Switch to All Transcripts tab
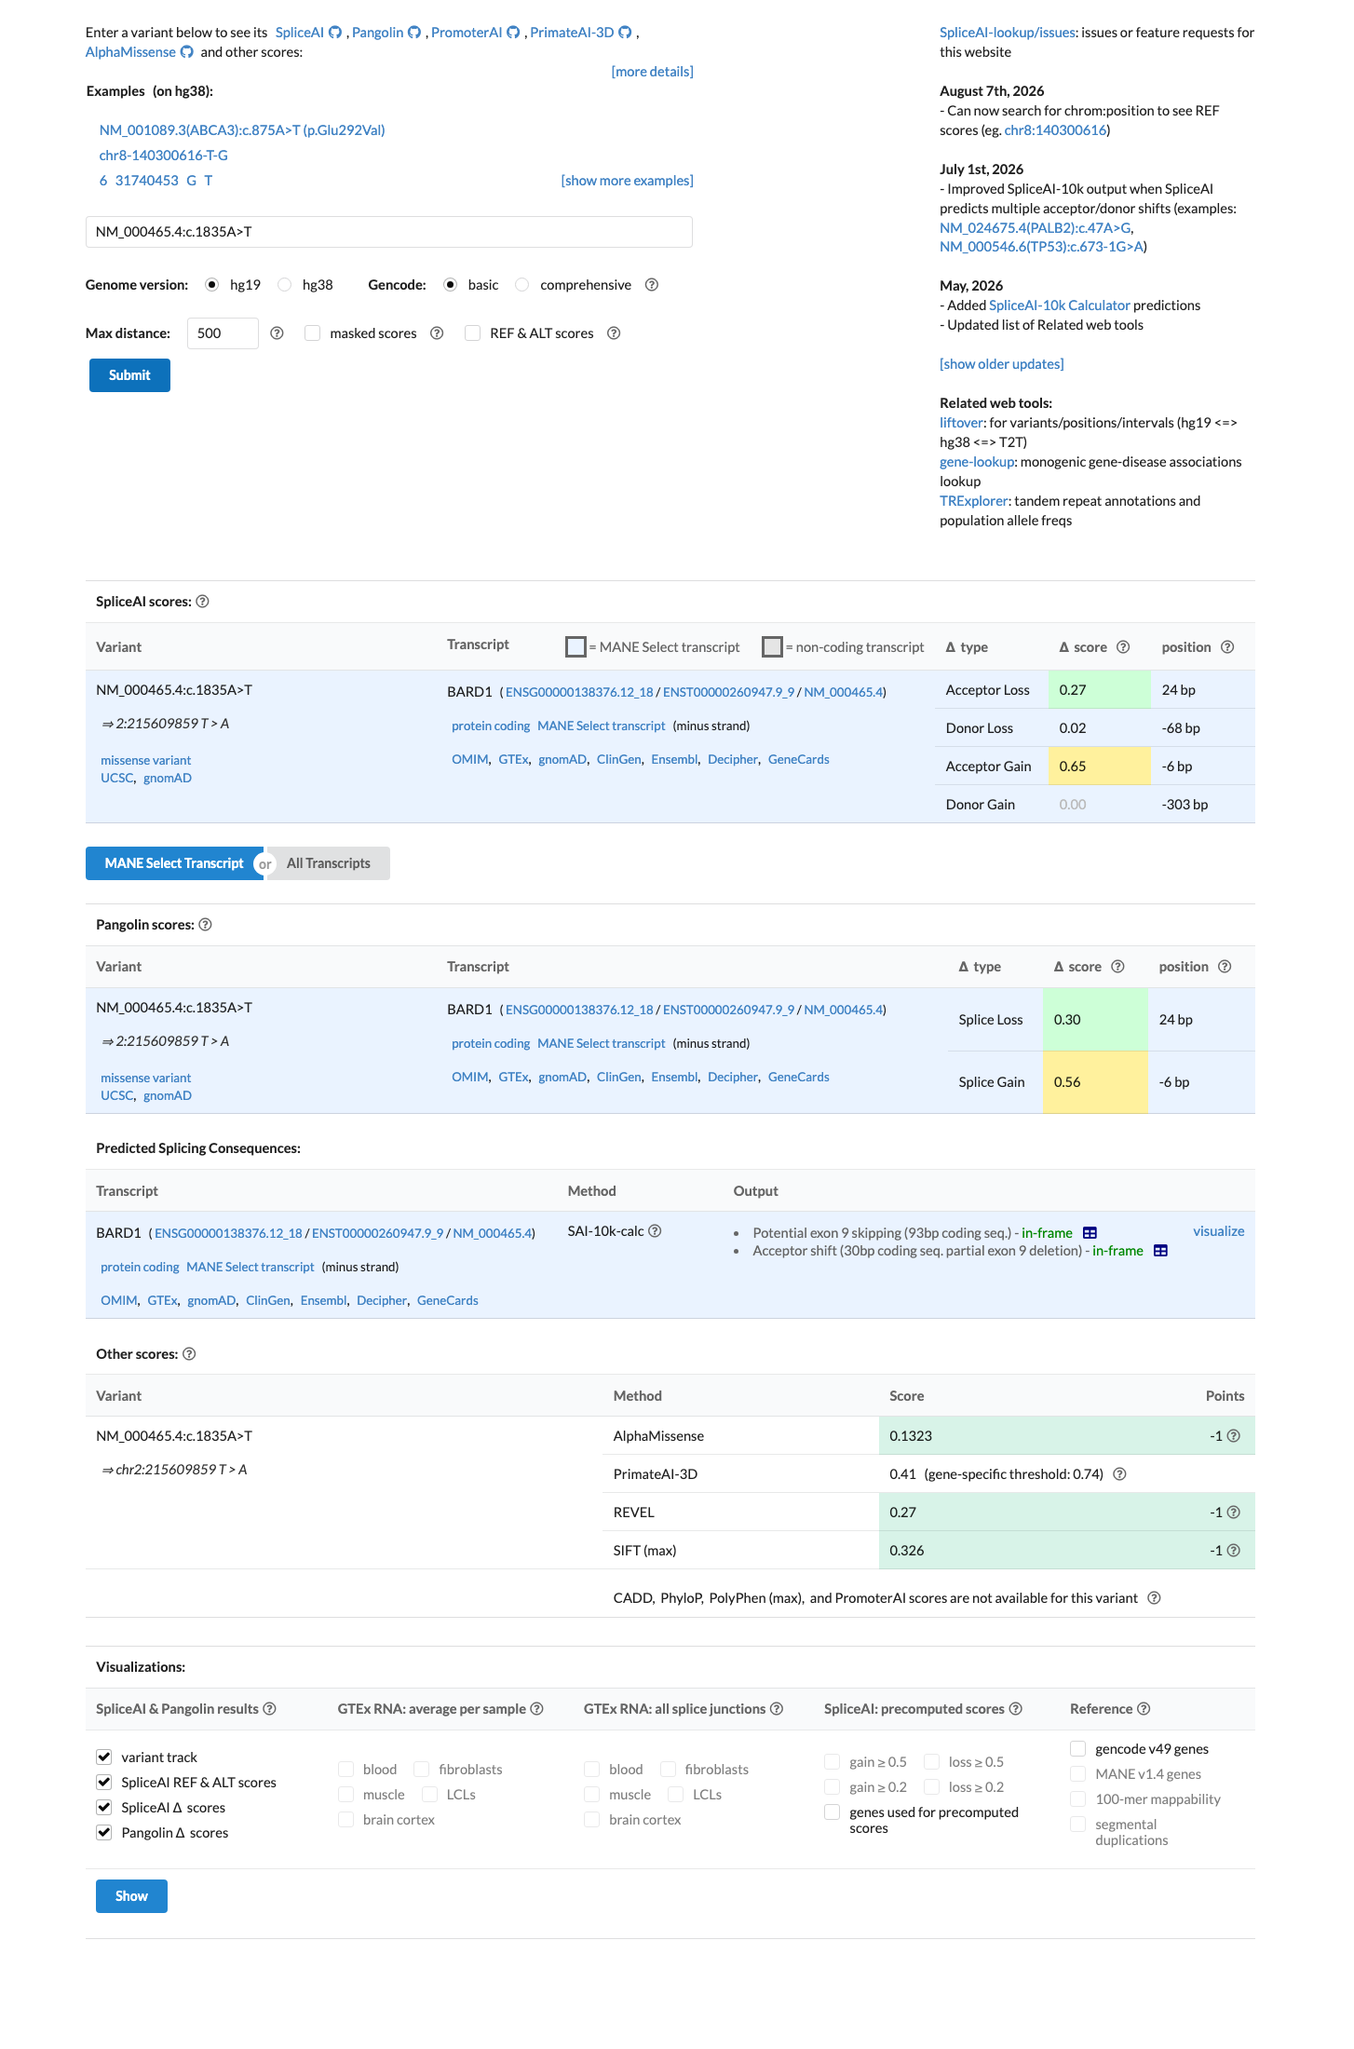 click(328, 863)
